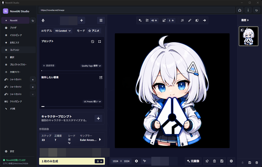Click the variations grid icon beside 42

click(147, 20)
